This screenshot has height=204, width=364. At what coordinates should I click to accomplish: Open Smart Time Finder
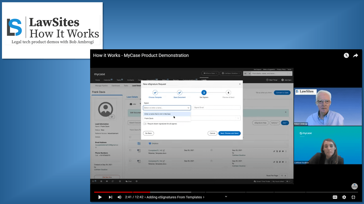[262, 181]
